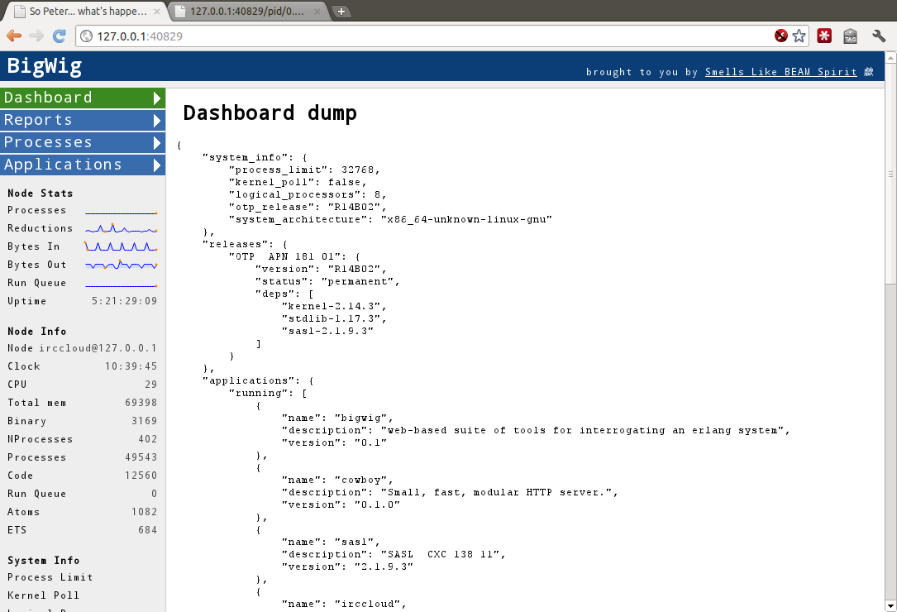The image size is (897, 612).
Task: Open the Reports menu item
Action: tap(83, 120)
